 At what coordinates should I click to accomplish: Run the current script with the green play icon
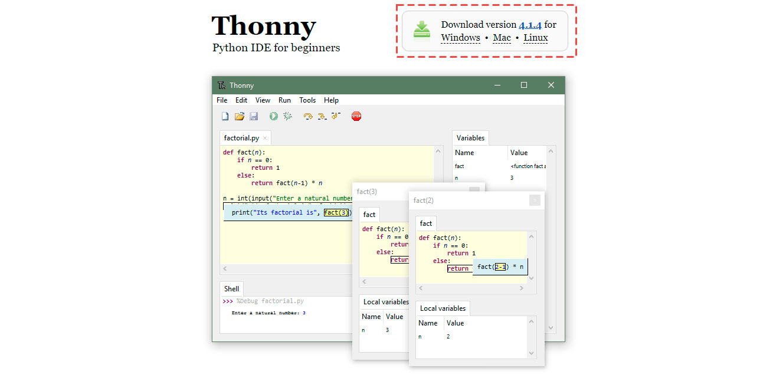coord(273,116)
